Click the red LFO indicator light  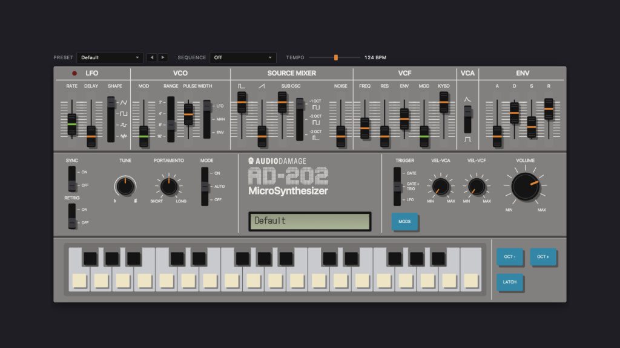(x=74, y=73)
